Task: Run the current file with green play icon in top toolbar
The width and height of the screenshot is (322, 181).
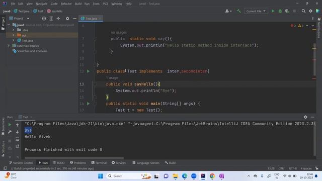Action: [x=273, y=11]
